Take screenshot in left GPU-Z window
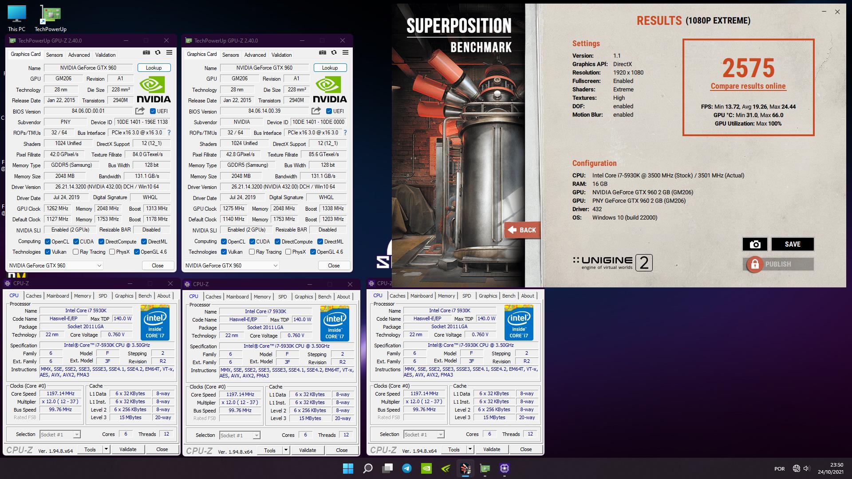This screenshot has width=852, height=479. click(x=146, y=52)
